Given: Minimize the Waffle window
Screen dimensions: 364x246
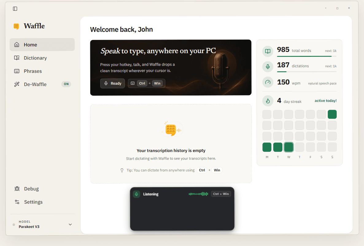Looking at the screenshot, I should [326, 8].
